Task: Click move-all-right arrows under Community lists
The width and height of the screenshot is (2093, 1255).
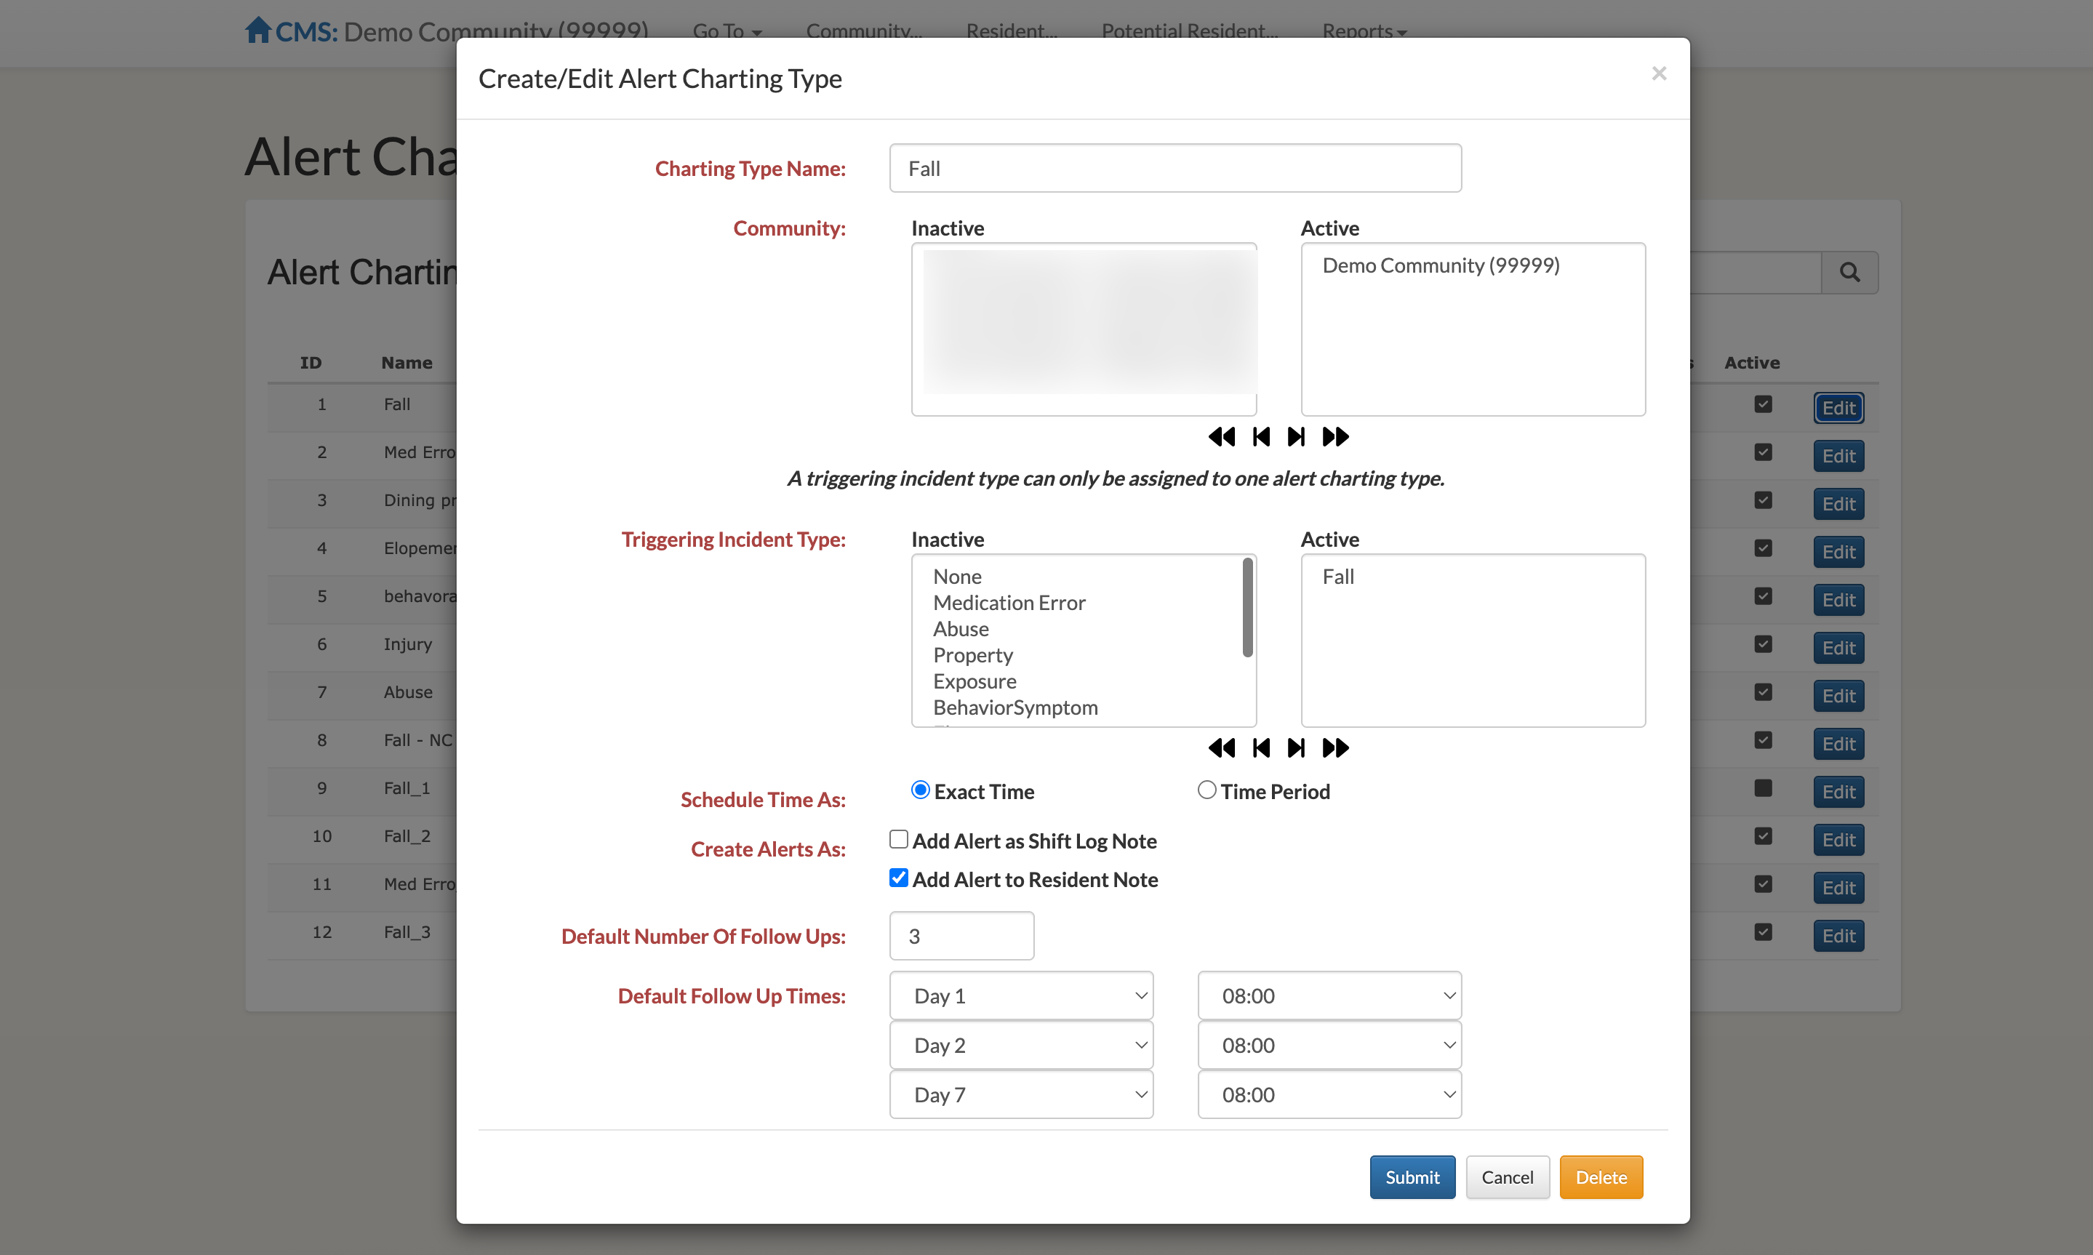Action: point(1335,437)
